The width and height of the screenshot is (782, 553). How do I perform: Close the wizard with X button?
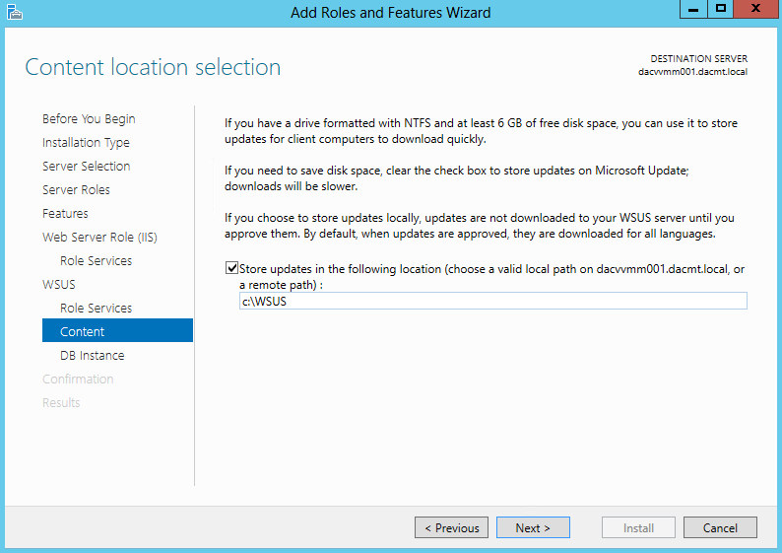755,9
